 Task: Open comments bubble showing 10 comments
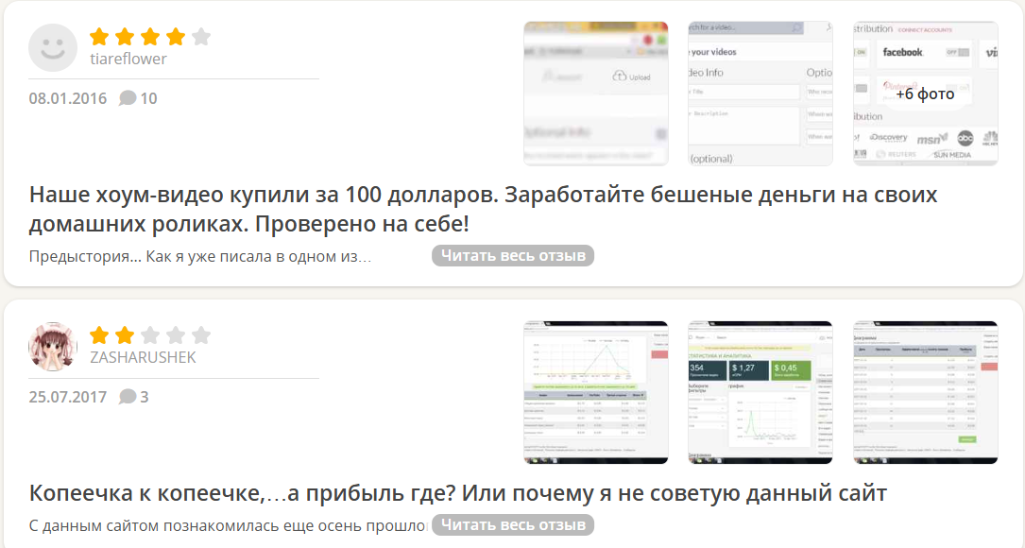point(138,98)
